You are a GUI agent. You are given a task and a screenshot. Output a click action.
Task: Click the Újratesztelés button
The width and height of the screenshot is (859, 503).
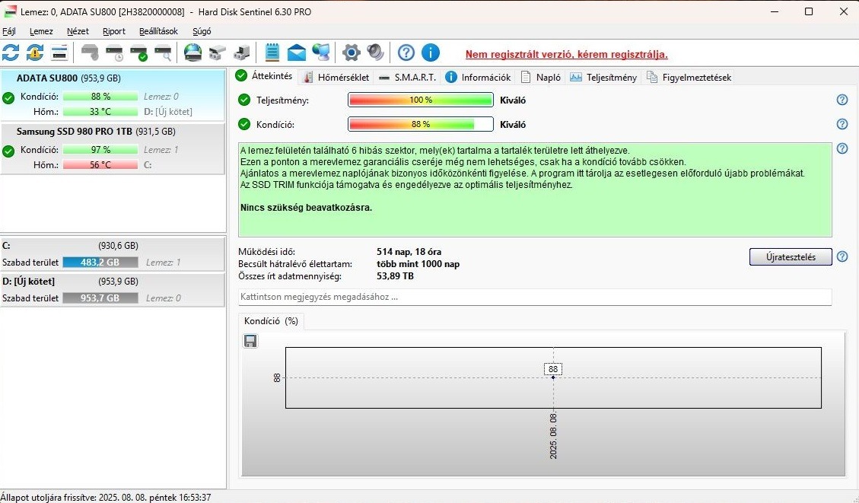coord(791,257)
